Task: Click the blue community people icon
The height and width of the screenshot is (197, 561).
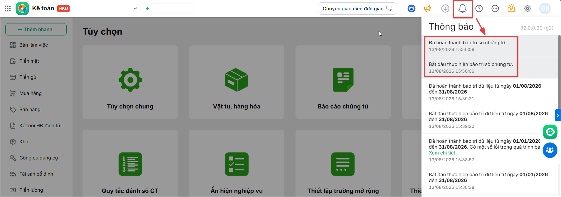Action: 550,150
